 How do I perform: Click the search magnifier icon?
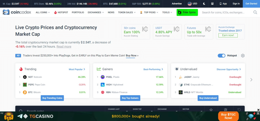point(255,12)
